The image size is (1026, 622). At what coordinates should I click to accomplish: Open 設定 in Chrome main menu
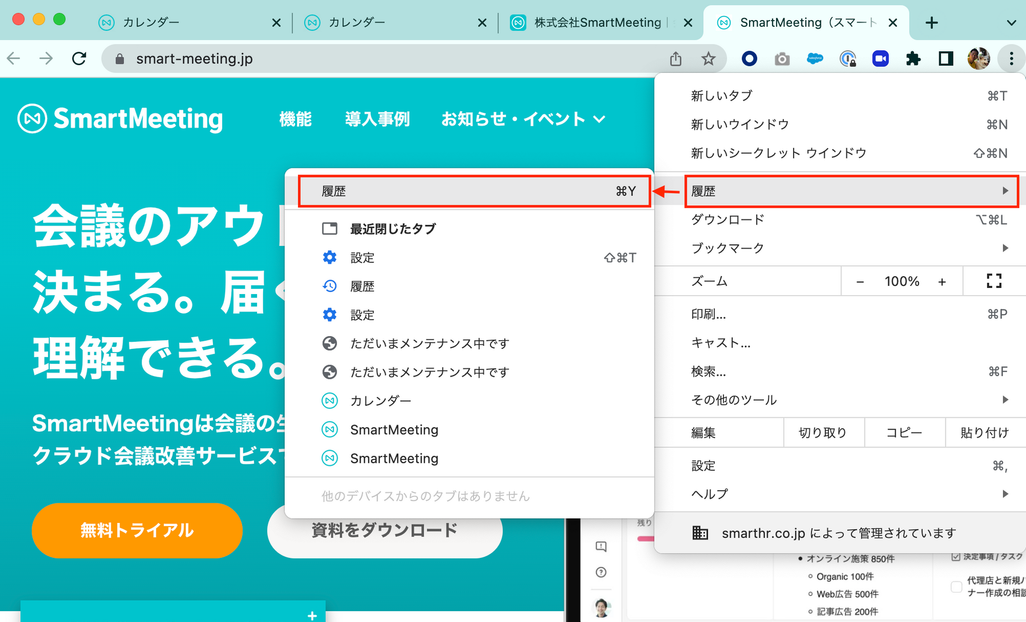coord(840,465)
